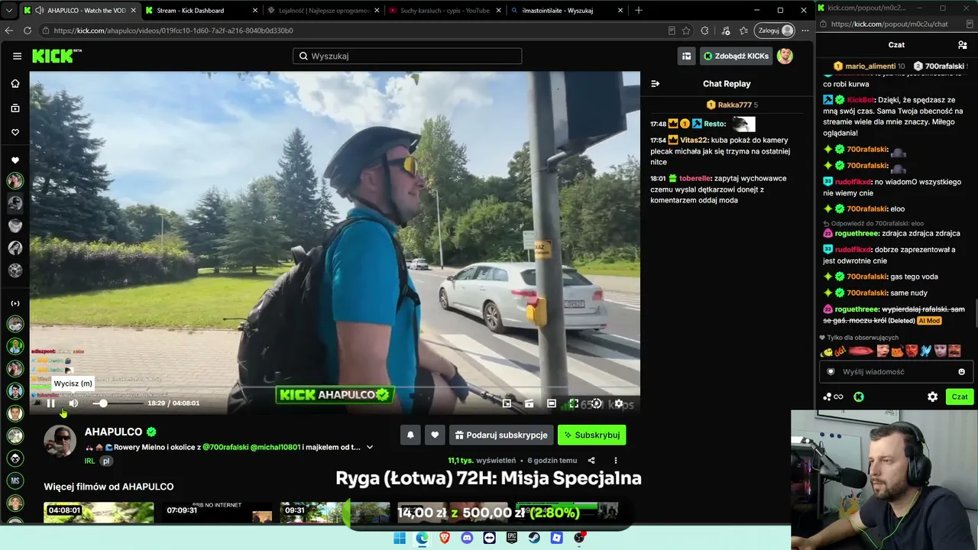Open the @michal10801 mention link

[x=275, y=447]
